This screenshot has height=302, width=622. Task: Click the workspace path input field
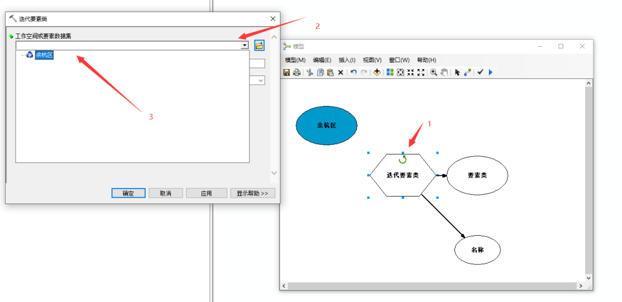pyautogui.click(x=128, y=46)
